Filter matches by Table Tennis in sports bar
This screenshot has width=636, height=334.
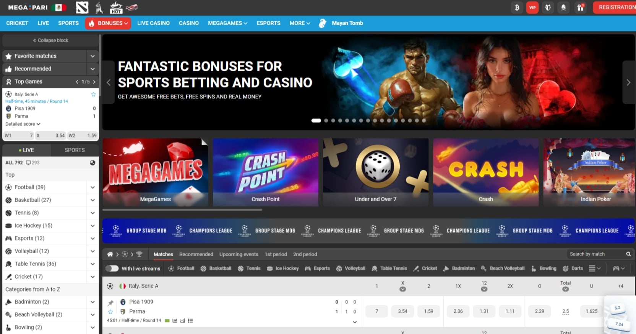tap(389, 268)
